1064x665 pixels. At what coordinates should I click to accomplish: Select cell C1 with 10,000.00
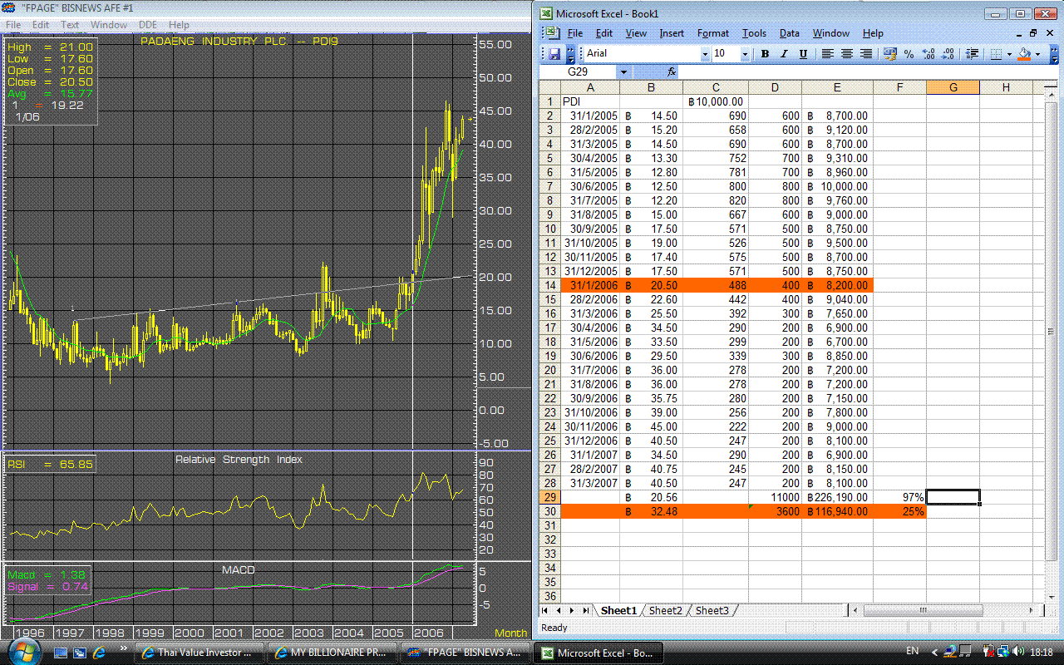[716, 101]
